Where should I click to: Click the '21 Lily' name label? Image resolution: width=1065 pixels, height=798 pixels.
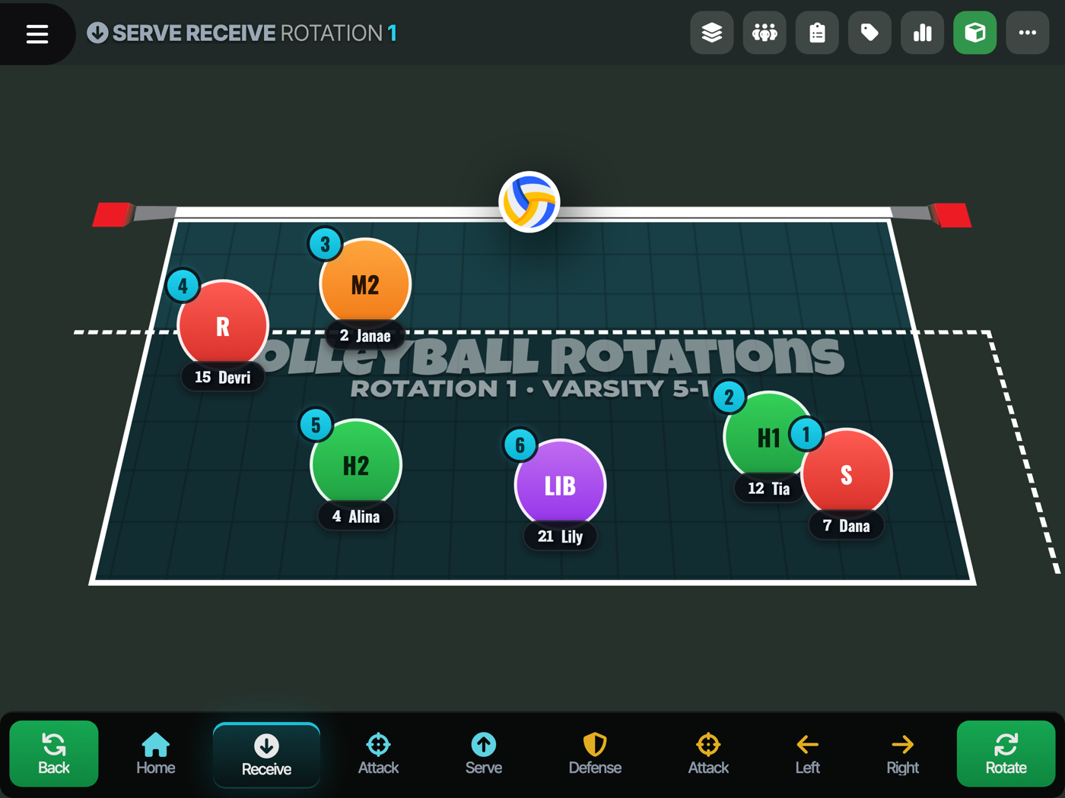coord(560,536)
